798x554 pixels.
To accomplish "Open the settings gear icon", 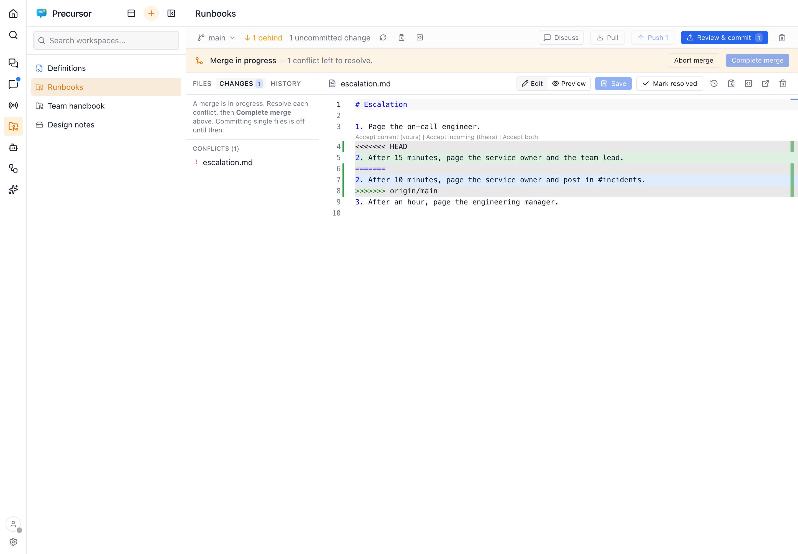I will 13,542.
